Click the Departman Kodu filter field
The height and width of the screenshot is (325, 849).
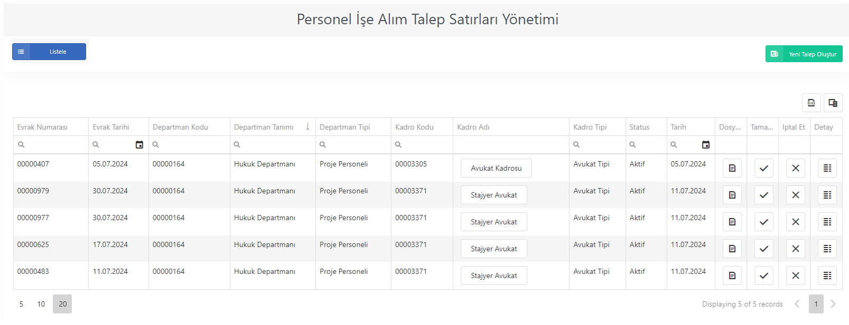(189, 145)
